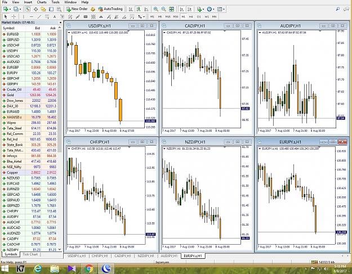Expand the NZDJPY,H1 chart info triangle
The height and width of the screenshot is (274, 352).
point(164,149)
